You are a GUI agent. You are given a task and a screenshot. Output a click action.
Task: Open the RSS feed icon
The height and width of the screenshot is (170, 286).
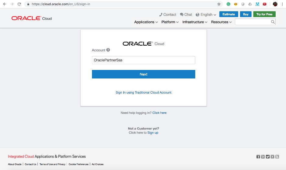(x=277, y=157)
